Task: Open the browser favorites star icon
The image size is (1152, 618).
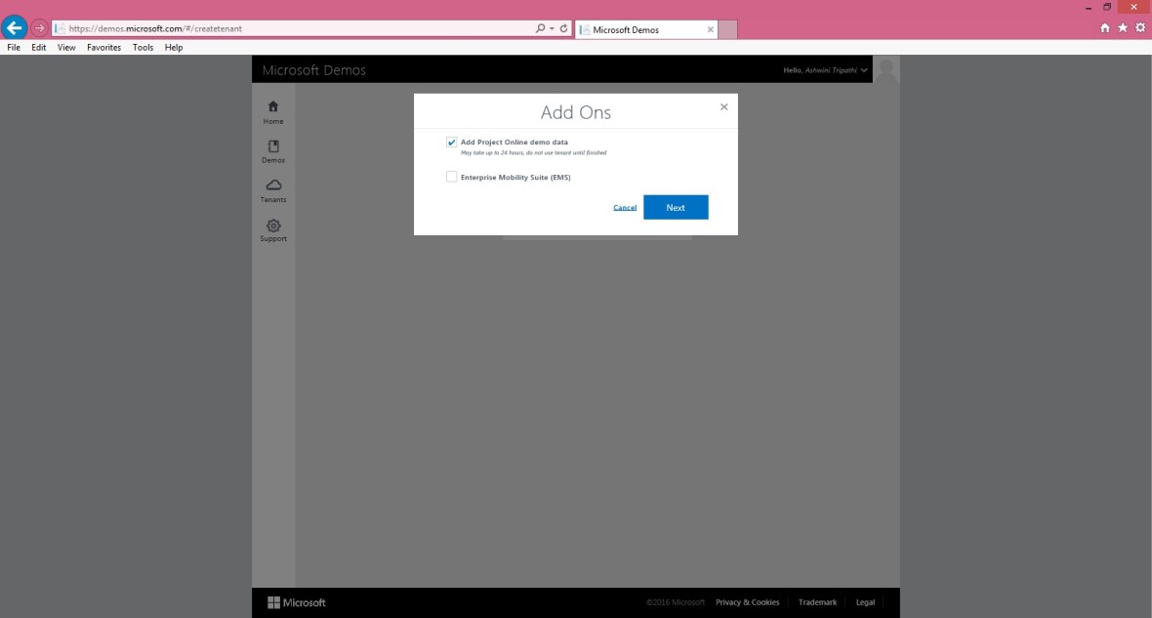Action: [x=1122, y=28]
